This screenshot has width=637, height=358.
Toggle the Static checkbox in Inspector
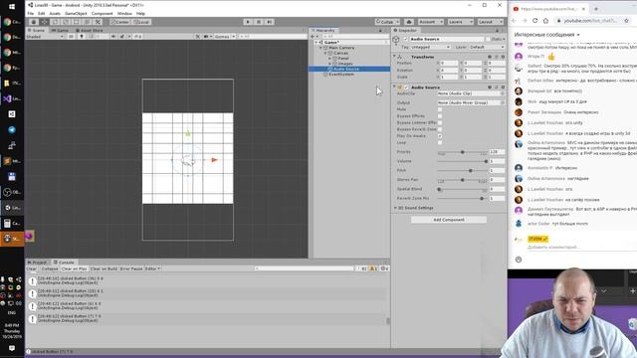click(x=488, y=39)
